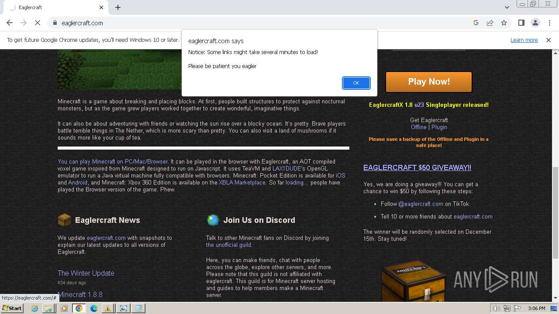Switch to Chrome on the taskbar
Viewport: 559px width, 314px height.
pos(79,308)
